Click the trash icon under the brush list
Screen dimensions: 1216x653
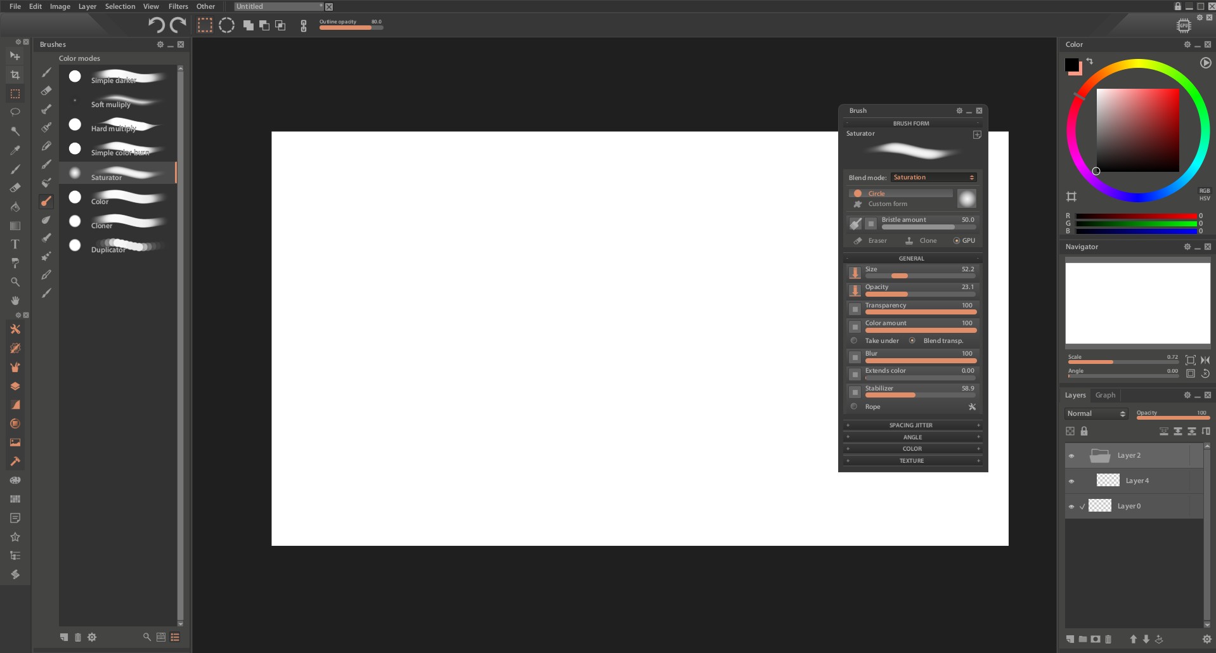(78, 637)
